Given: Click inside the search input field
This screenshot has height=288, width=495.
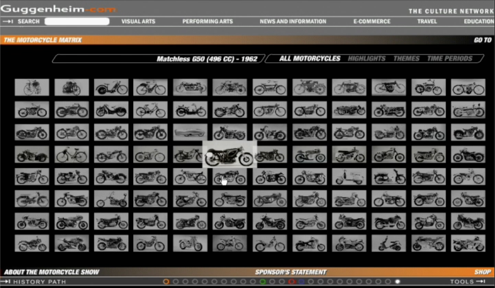Looking at the screenshot, I should pyautogui.click(x=77, y=21).
